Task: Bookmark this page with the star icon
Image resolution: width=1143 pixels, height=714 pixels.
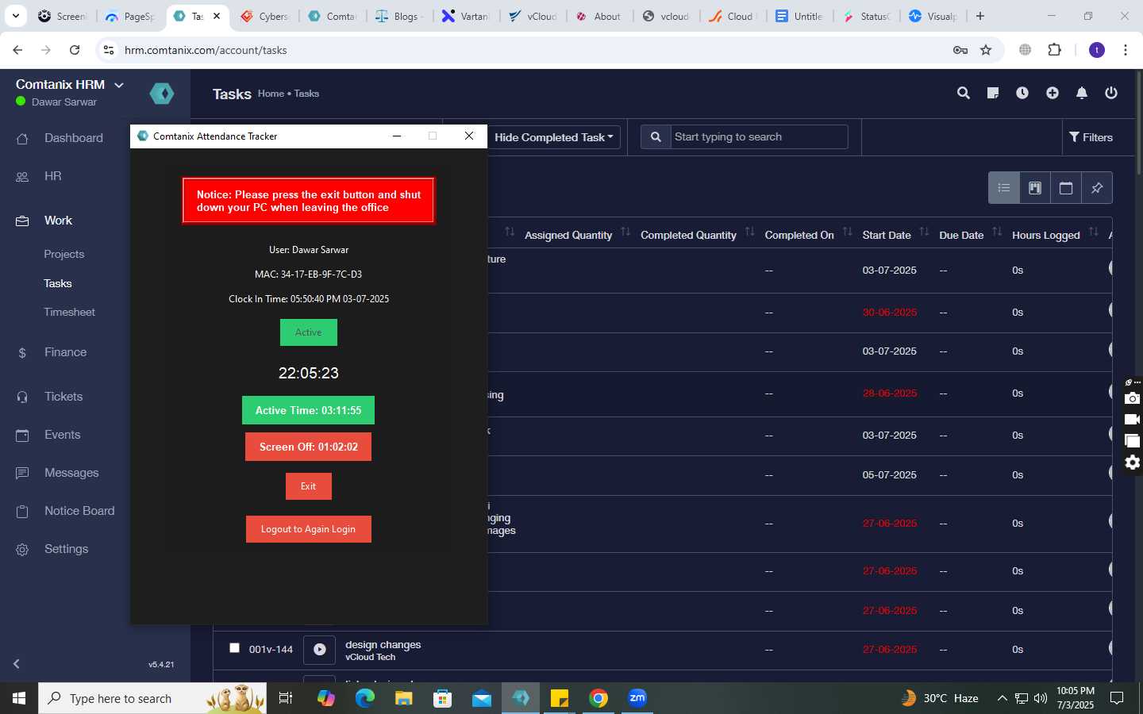Action: pyautogui.click(x=986, y=50)
